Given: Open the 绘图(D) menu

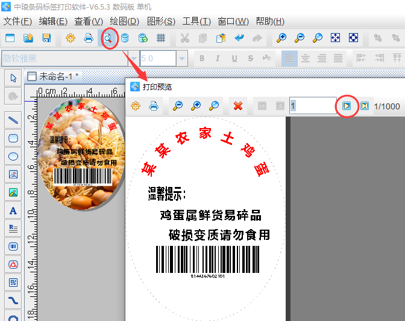Looking at the screenshot, I should 124,22.
